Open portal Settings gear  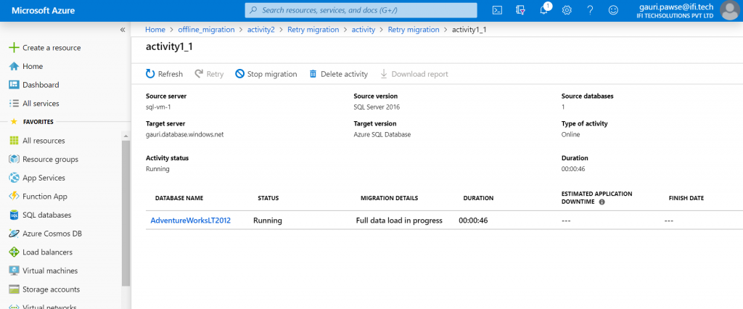567,10
